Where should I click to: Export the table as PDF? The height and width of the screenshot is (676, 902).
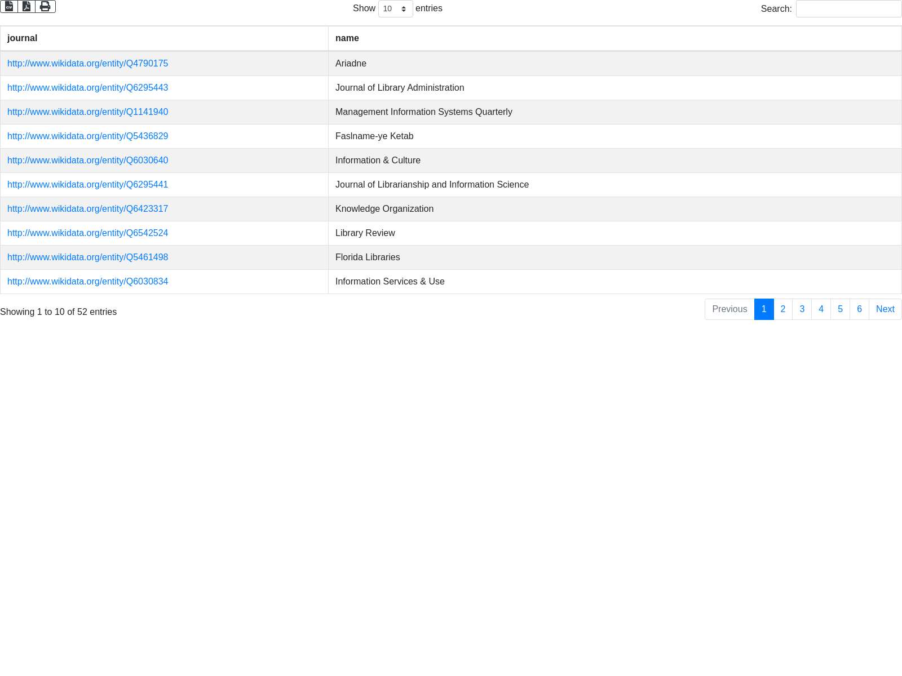(x=26, y=6)
